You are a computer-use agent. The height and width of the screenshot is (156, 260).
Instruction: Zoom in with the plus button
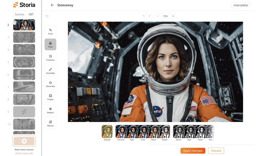173,16
